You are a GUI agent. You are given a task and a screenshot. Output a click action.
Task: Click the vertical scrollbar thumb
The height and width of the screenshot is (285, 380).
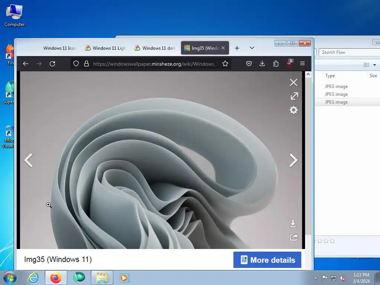tap(308, 156)
